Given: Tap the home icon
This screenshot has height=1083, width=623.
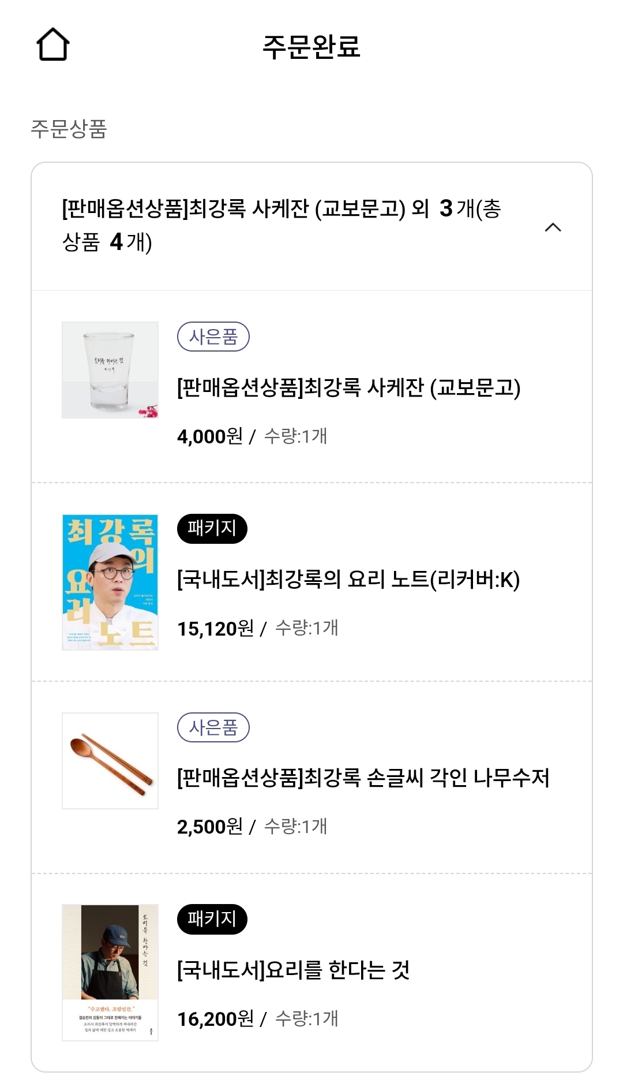Looking at the screenshot, I should (x=53, y=44).
